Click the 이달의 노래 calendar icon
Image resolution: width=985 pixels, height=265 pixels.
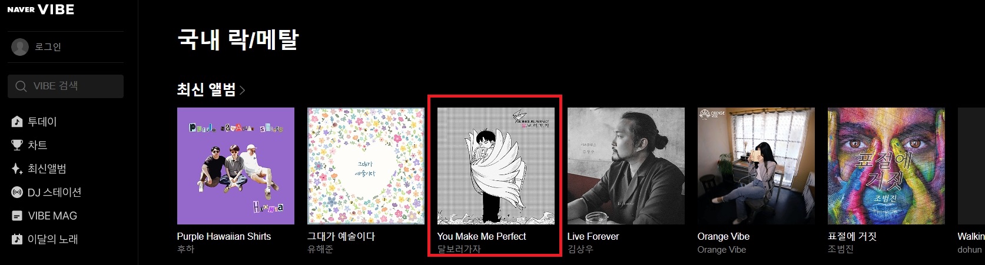click(x=17, y=239)
